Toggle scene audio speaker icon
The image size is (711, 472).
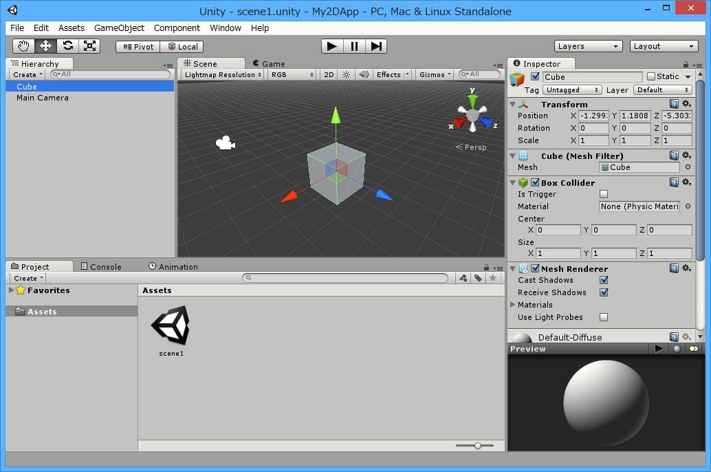[x=364, y=74]
